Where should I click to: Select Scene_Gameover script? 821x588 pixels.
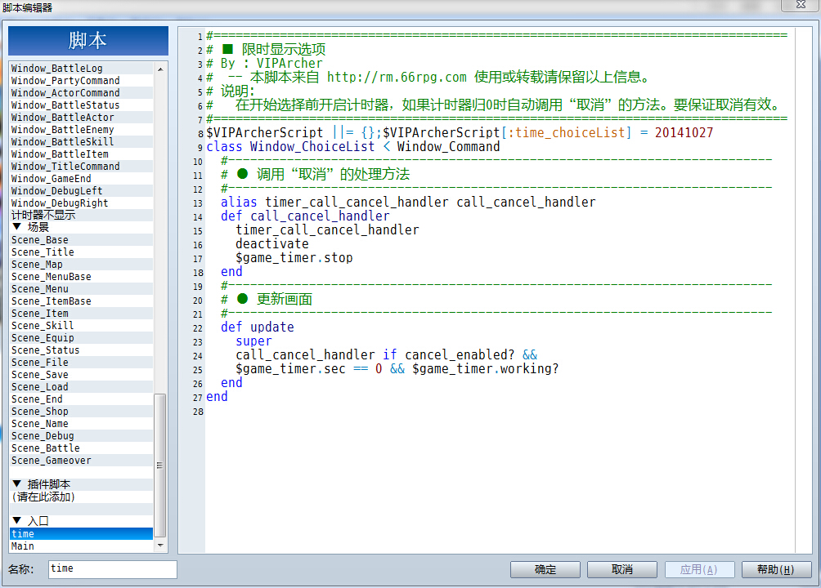tap(81, 461)
